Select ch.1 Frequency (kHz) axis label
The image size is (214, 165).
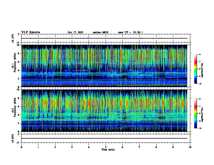pos(14,63)
